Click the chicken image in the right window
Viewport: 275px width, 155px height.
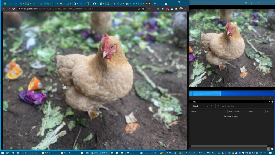click(x=232, y=48)
